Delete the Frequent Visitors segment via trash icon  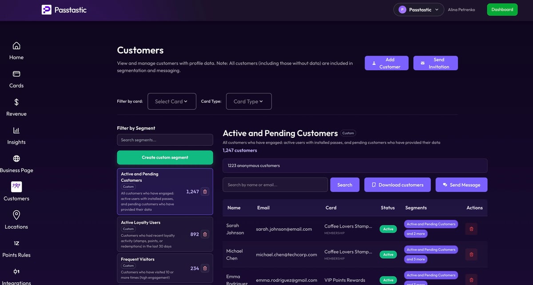tap(205, 268)
